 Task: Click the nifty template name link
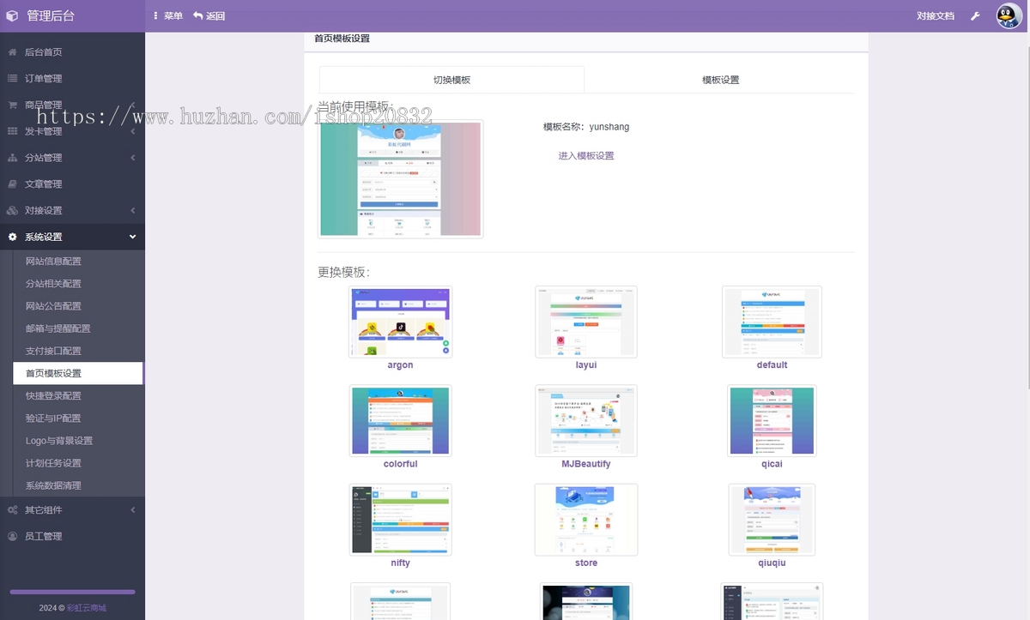400,563
